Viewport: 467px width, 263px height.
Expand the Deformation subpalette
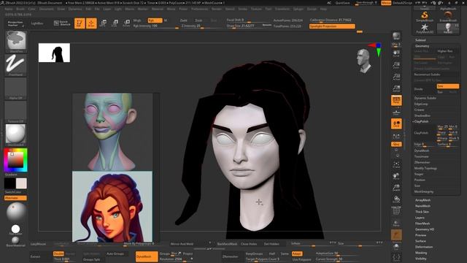pos(424,247)
